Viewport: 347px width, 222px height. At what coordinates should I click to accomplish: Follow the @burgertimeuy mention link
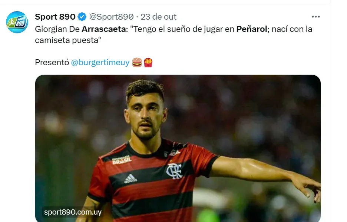click(x=100, y=63)
